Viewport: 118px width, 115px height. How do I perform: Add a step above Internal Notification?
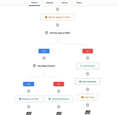click(59, 91)
